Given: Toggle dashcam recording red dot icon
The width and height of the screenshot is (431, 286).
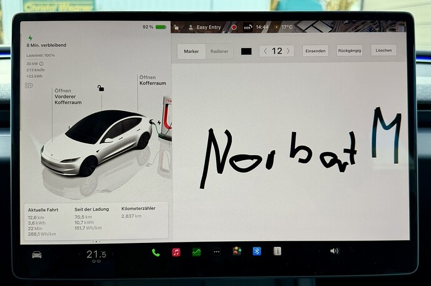Looking at the screenshot, I should coord(234,27).
